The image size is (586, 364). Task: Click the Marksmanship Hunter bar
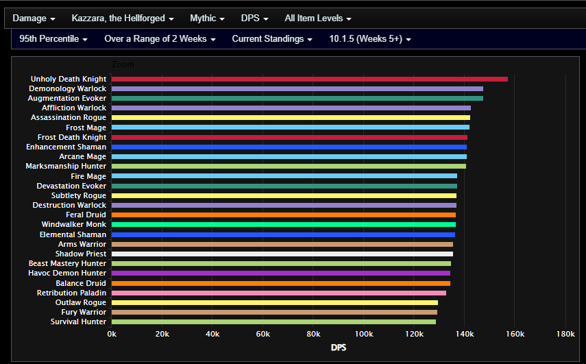click(x=289, y=167)
